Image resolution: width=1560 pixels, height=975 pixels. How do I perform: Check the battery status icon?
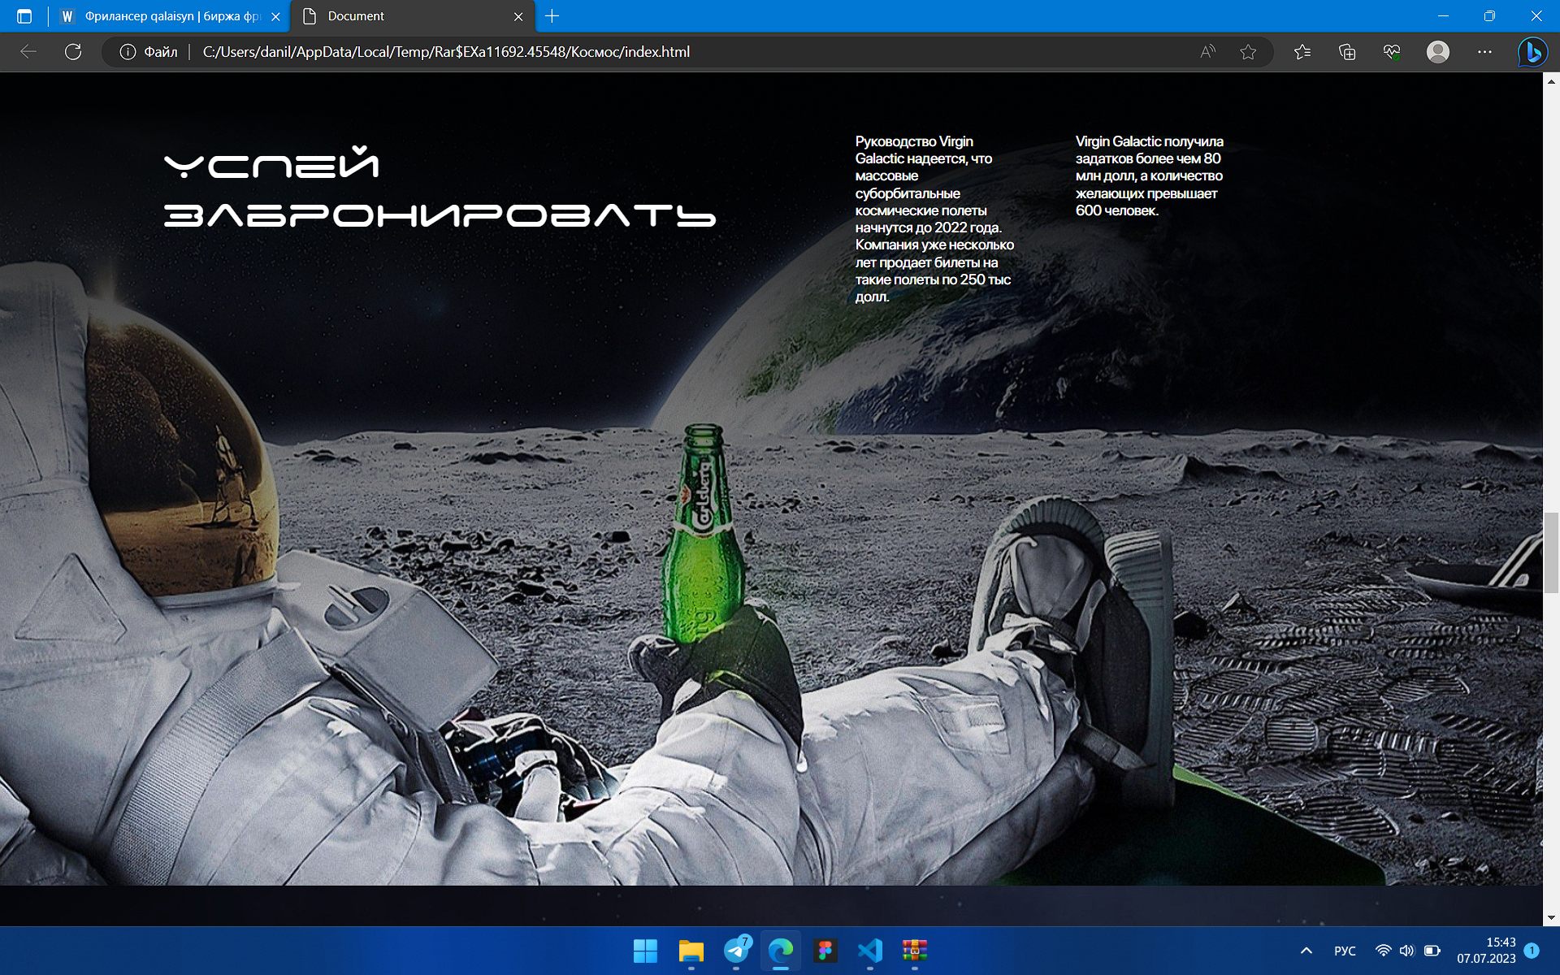pos(1432,951)
